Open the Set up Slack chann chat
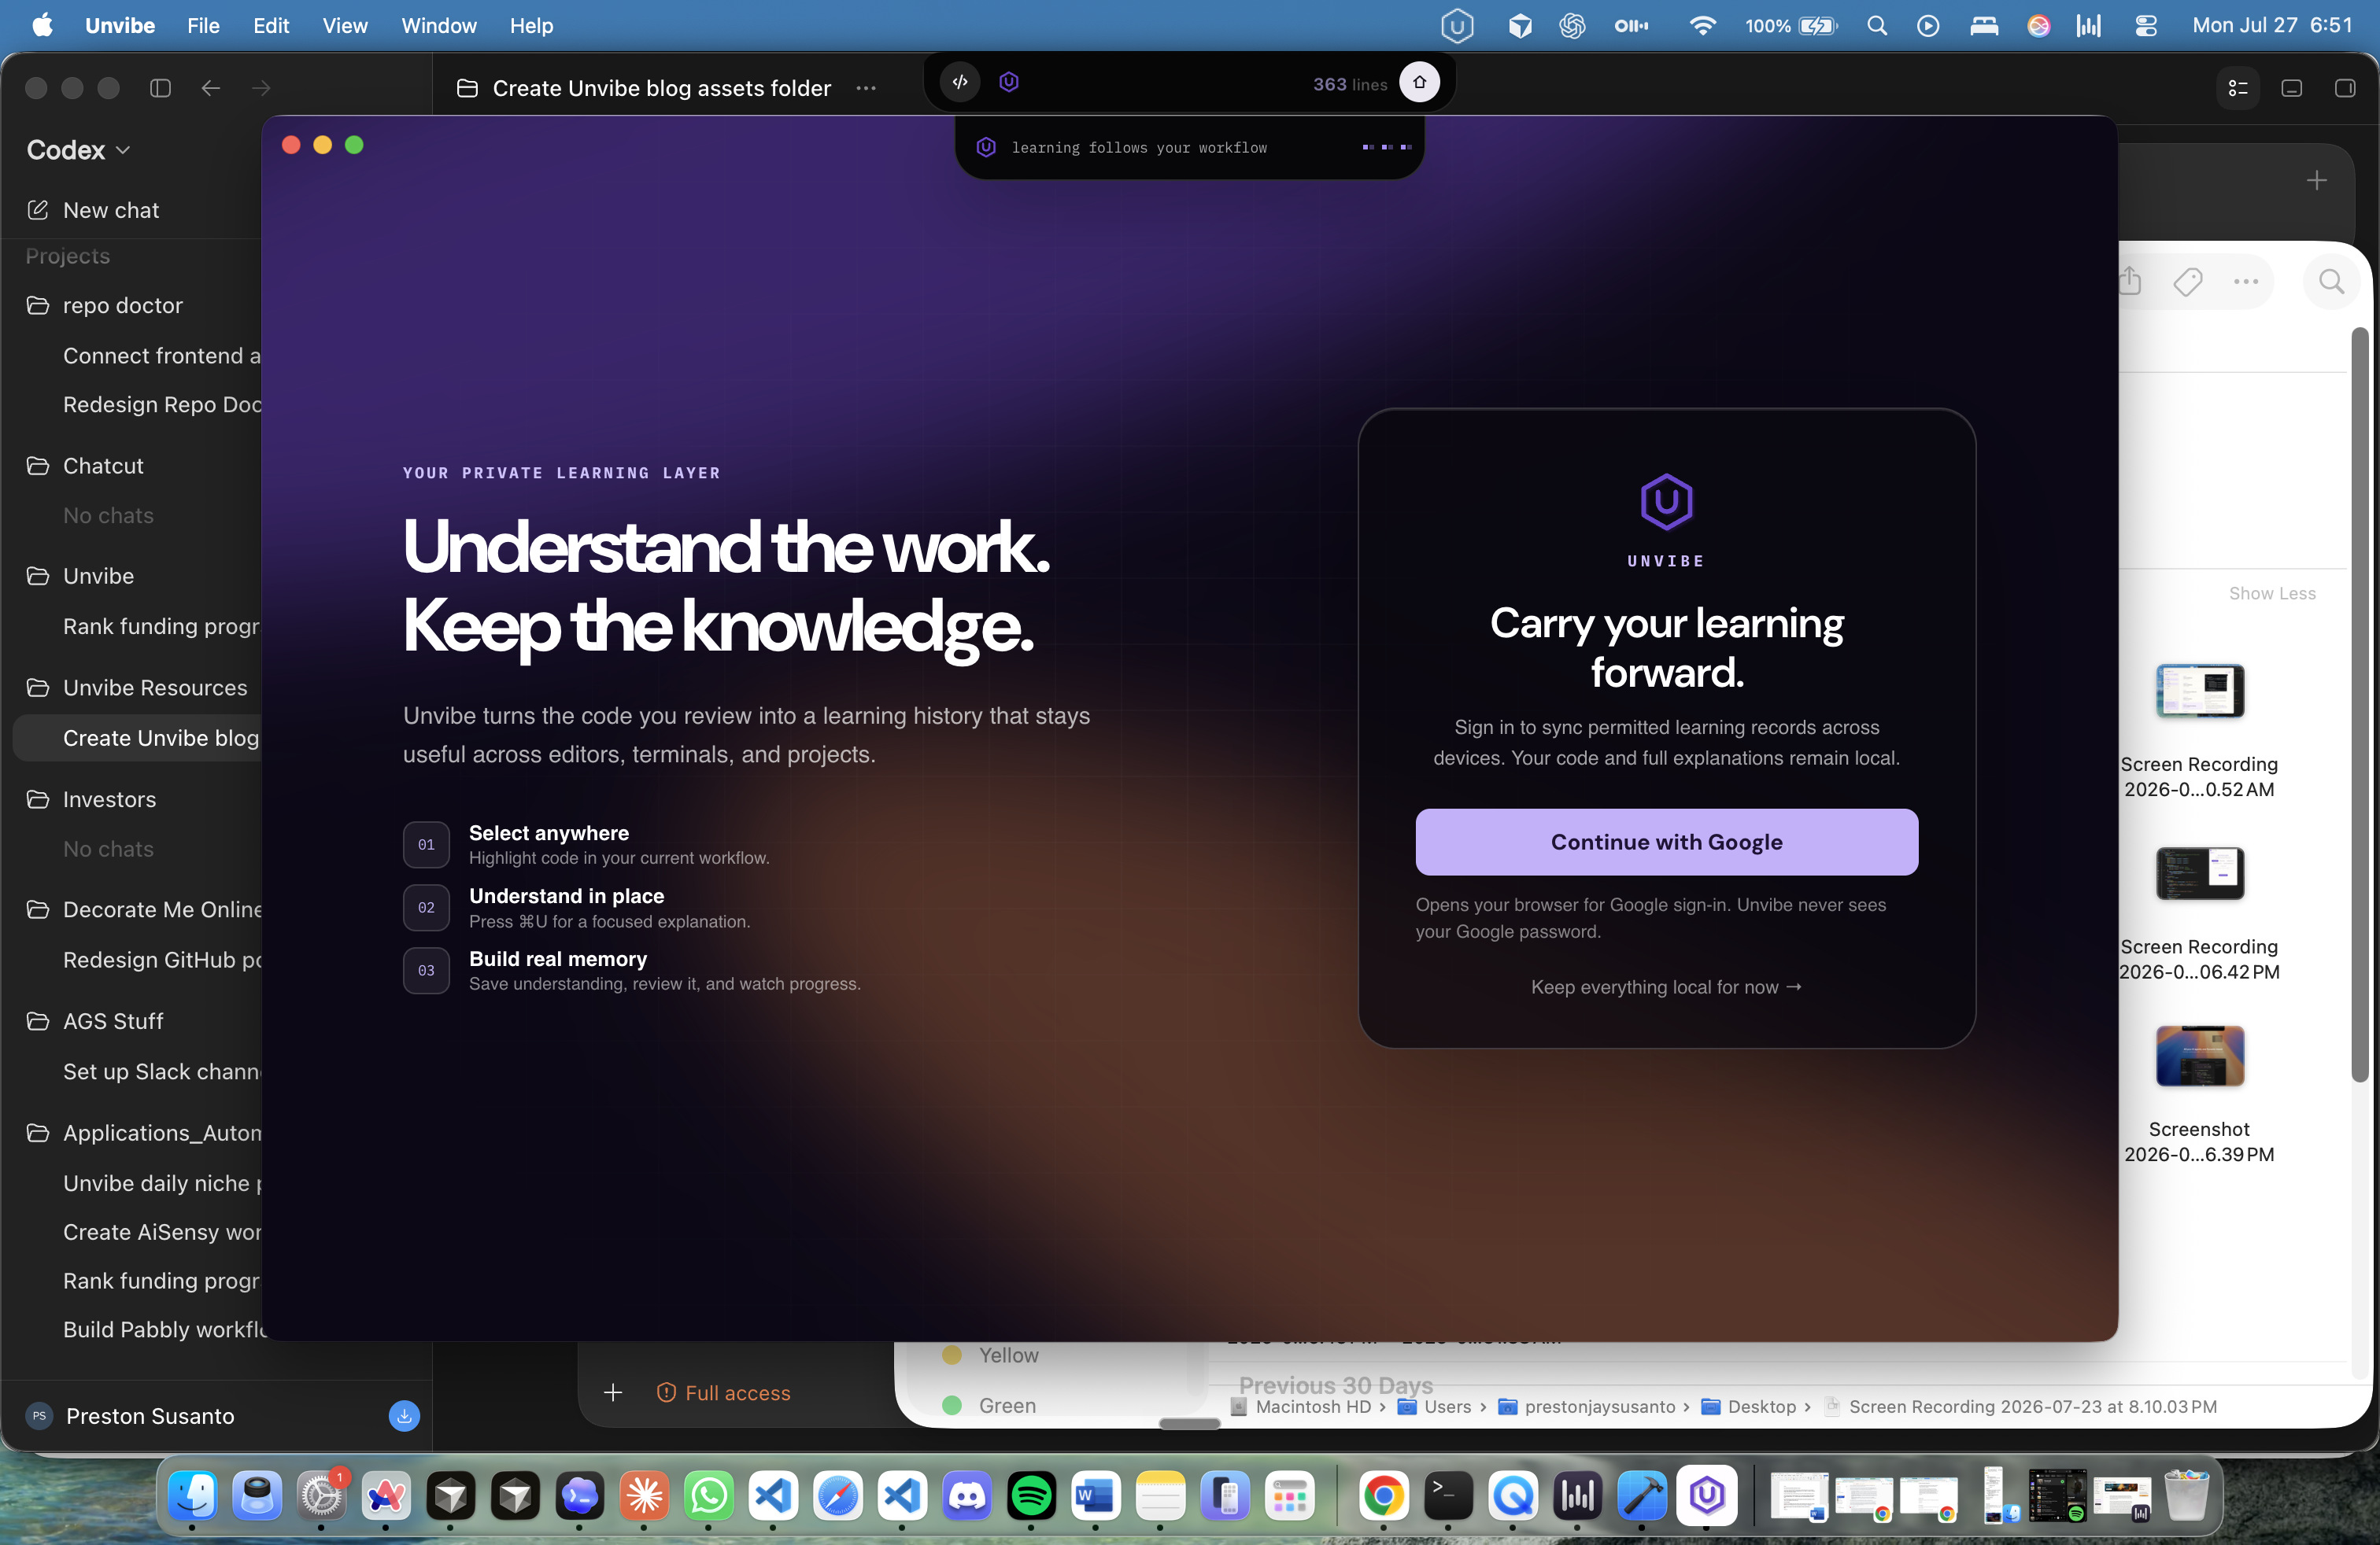 click(x=162, y=1071)
